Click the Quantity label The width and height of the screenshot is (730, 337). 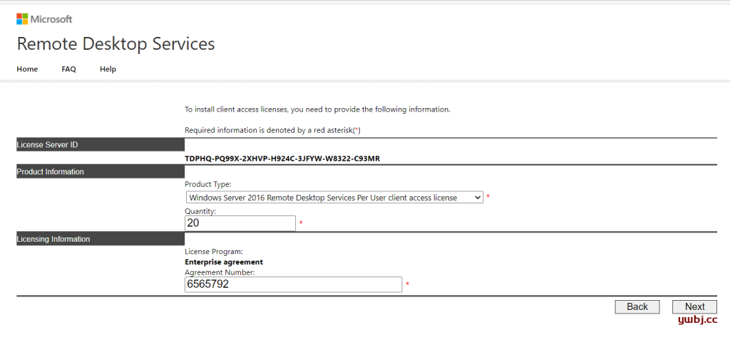tap(200, 211)
